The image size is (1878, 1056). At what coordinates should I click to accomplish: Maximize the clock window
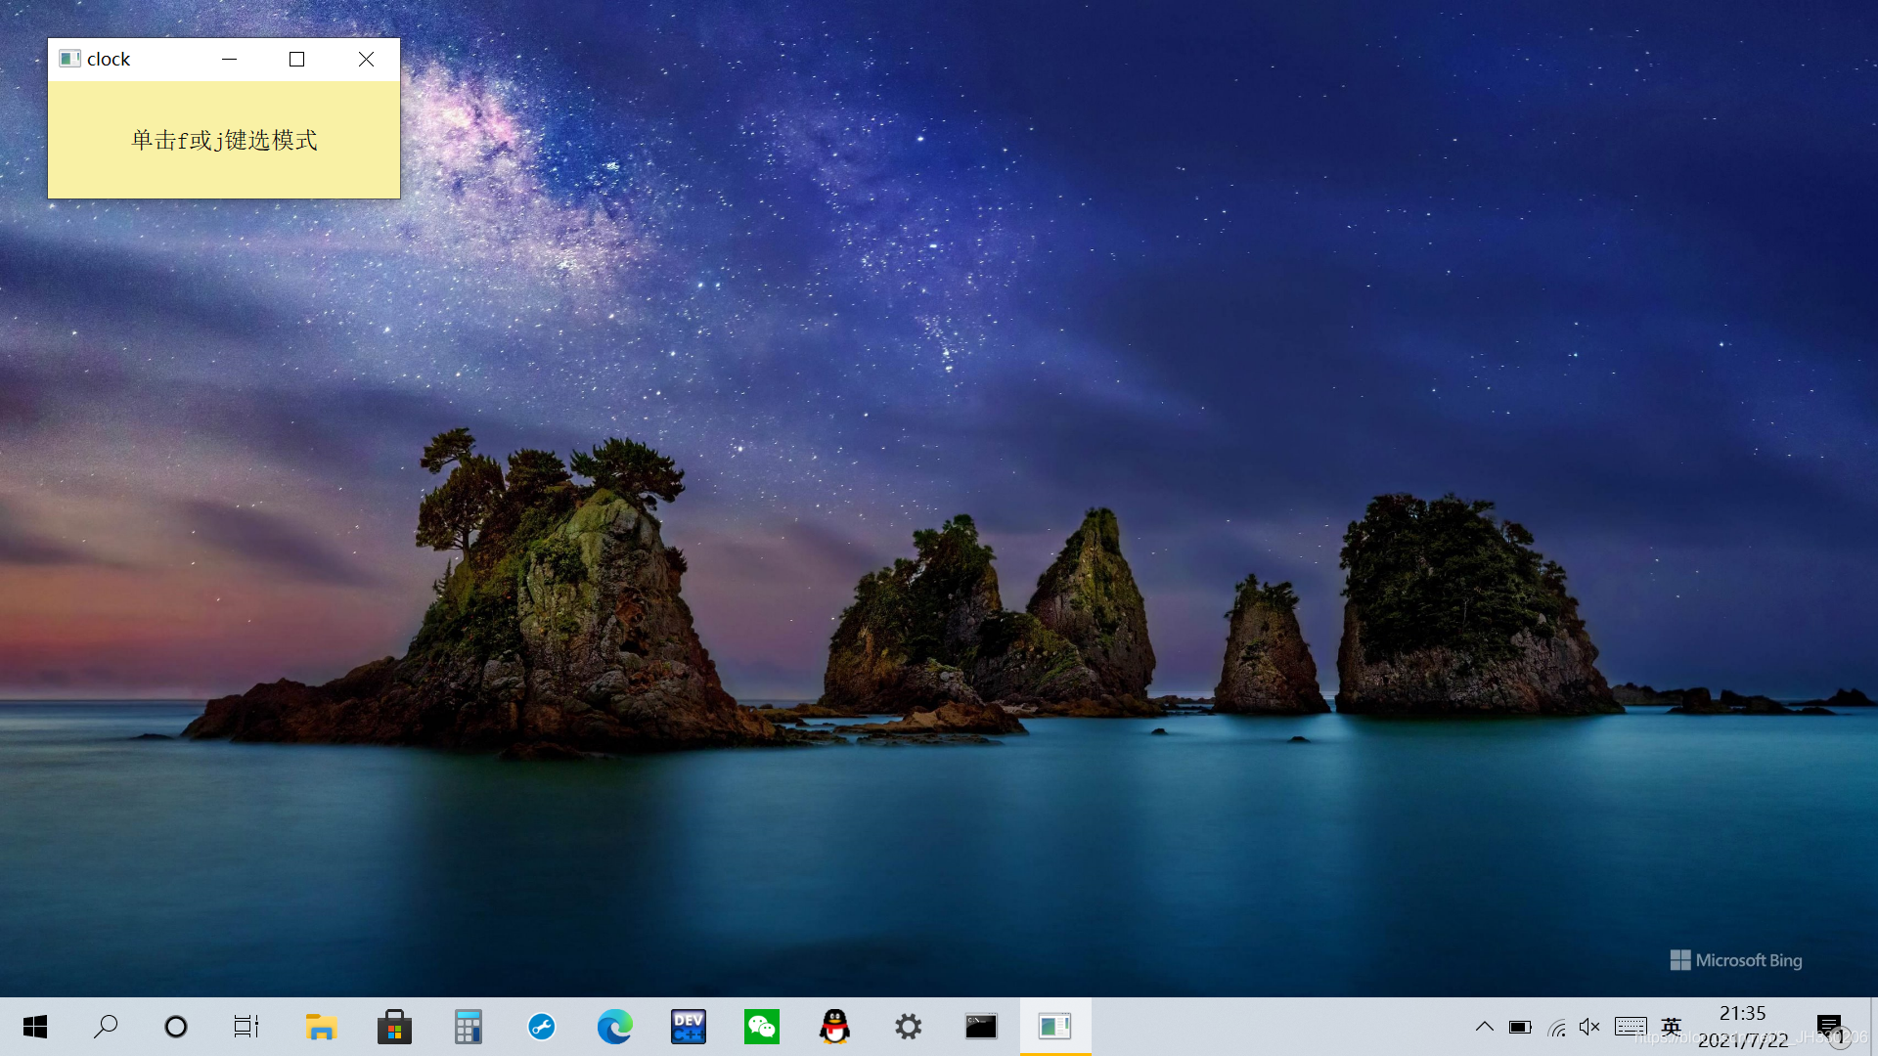coord(297,60)
